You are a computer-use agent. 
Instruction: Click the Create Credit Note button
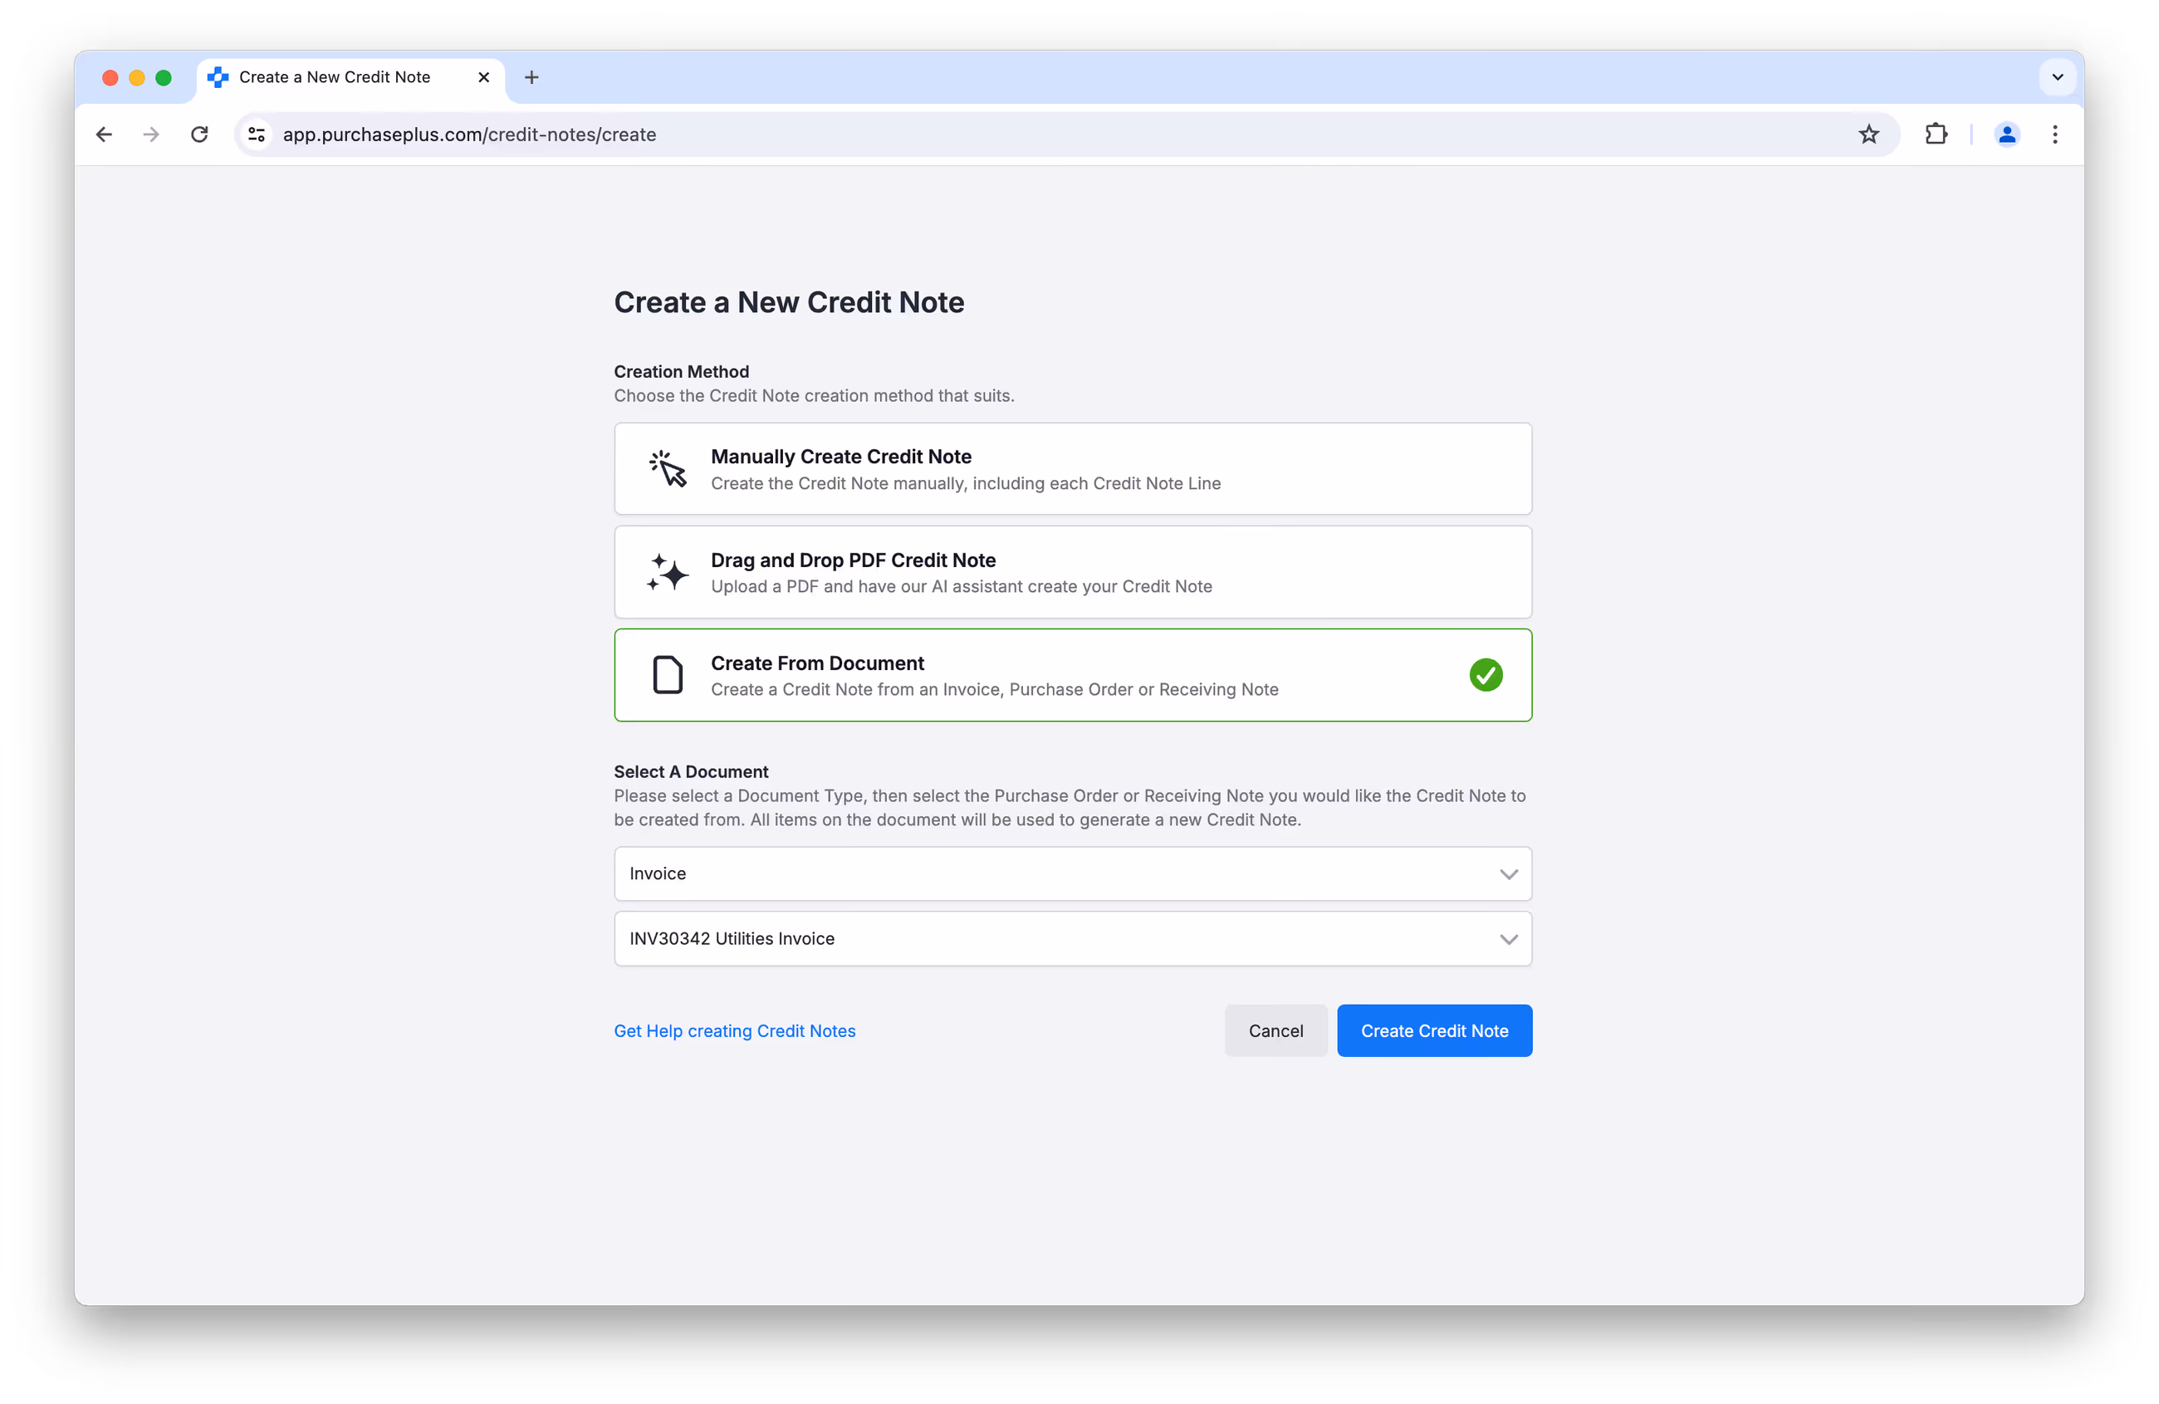coord(1434,1030)
